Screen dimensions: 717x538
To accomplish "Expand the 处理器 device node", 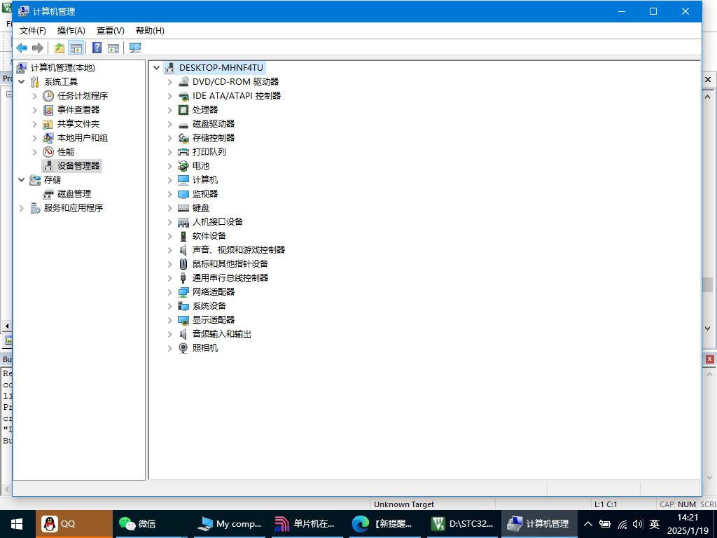I will 169,110.
